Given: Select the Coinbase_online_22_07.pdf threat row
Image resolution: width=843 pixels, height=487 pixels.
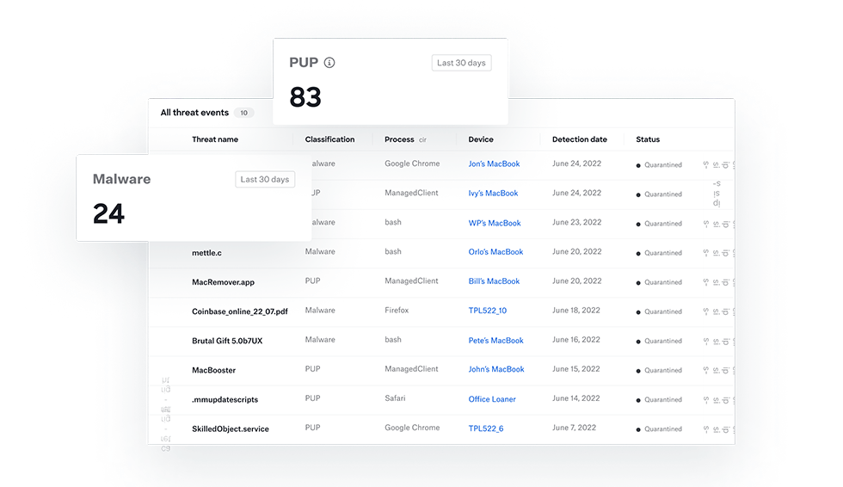Looking at the screenshot, I should click(239, 311).
